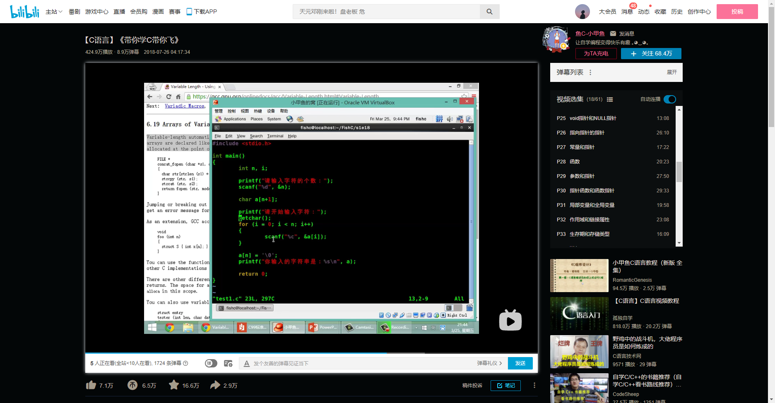
Task: Click the page vertical scrollbar thumb
Action: click(x=771, y=66)
